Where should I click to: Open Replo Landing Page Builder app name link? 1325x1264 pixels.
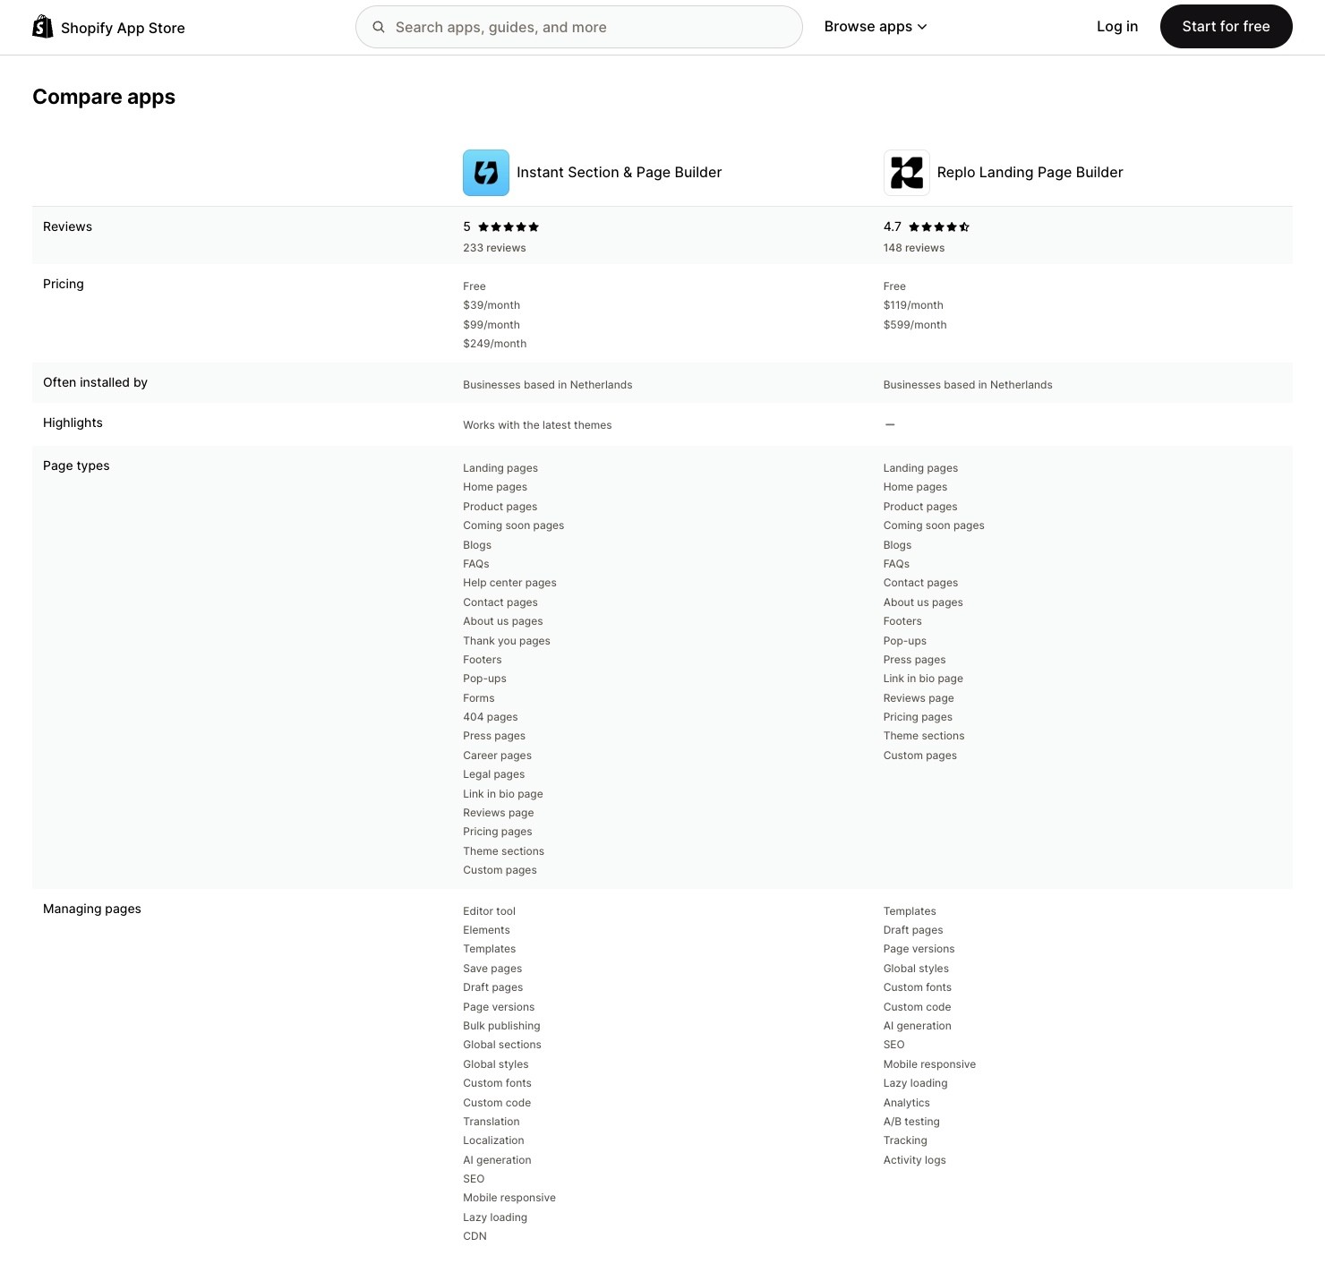[x=1030, y=172]
